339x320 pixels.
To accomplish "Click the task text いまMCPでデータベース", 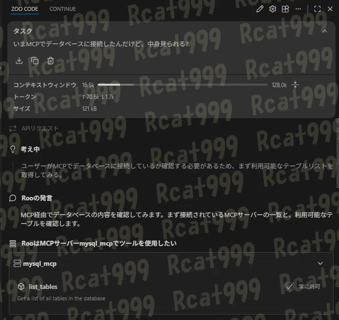I will tap(101, 44).
